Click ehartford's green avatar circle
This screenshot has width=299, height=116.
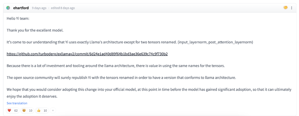click(x=8, y=8)
